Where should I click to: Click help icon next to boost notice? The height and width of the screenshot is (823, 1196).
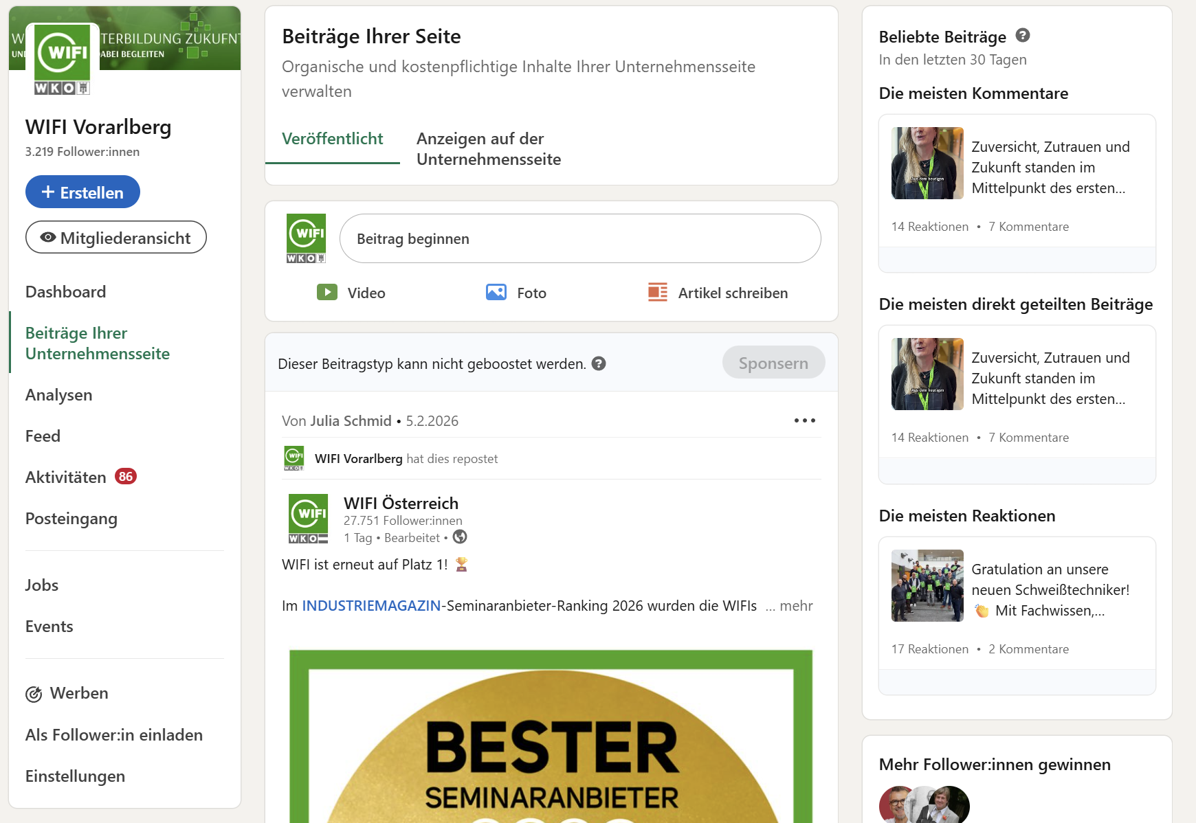pos(599,363)
